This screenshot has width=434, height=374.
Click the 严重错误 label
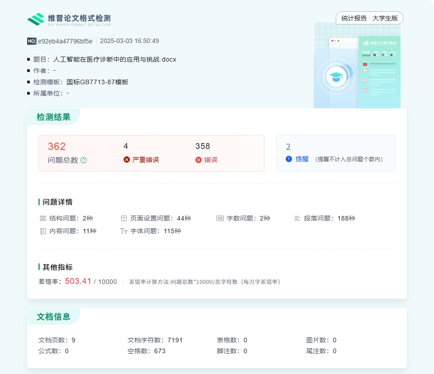[146, 160]
